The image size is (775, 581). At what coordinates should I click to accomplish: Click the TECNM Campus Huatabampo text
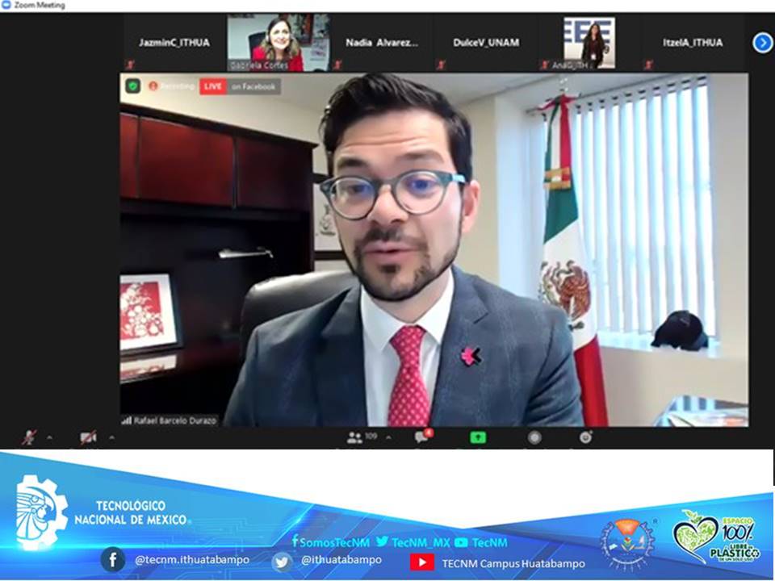[x=513, y=564]
